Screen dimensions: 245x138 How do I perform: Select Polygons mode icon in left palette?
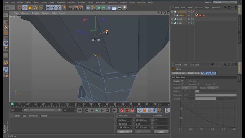6,48
